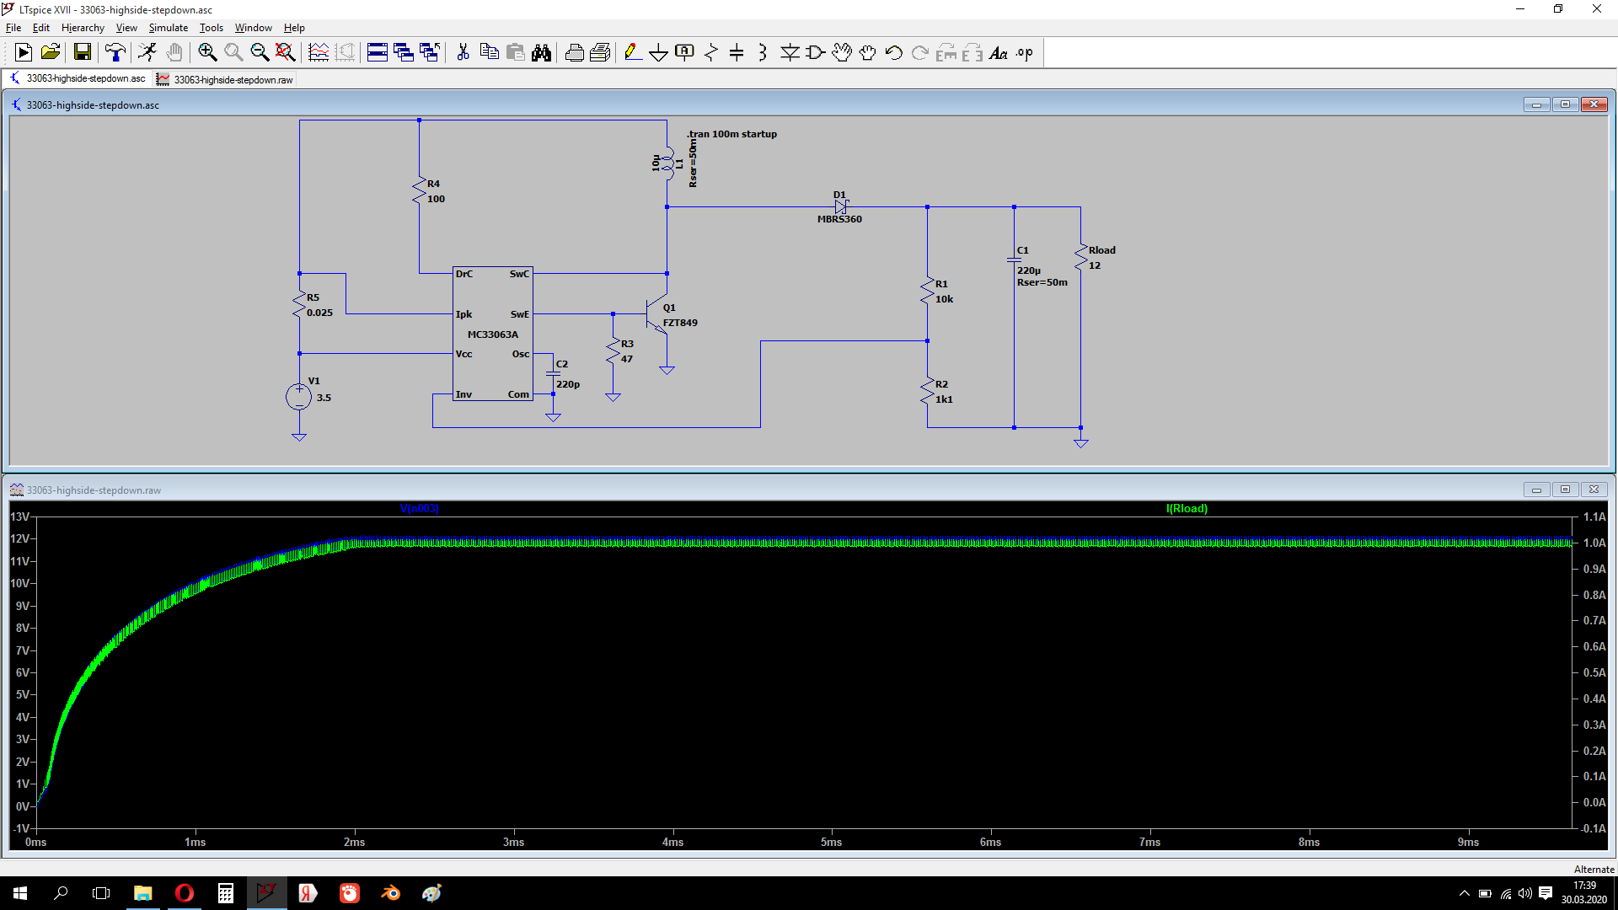Open the Edit menu
1618x910 pixels.
coord(41,28)
